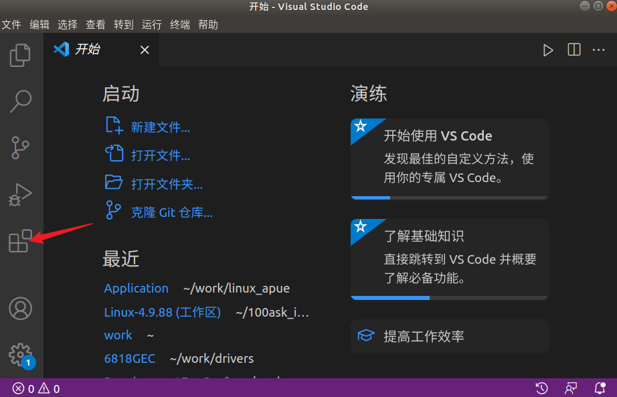Open the Explorer view in activity bar
The image size is (617, 397).
tap(20, 55)
